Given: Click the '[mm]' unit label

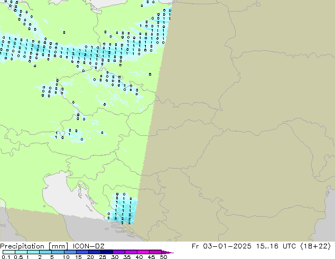Looking at the screenshot, I should pos(58,246).
